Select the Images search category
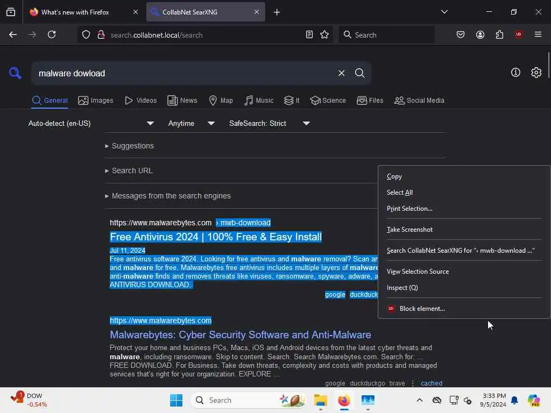This screenshot has width=551, height=413. [96, 101]
